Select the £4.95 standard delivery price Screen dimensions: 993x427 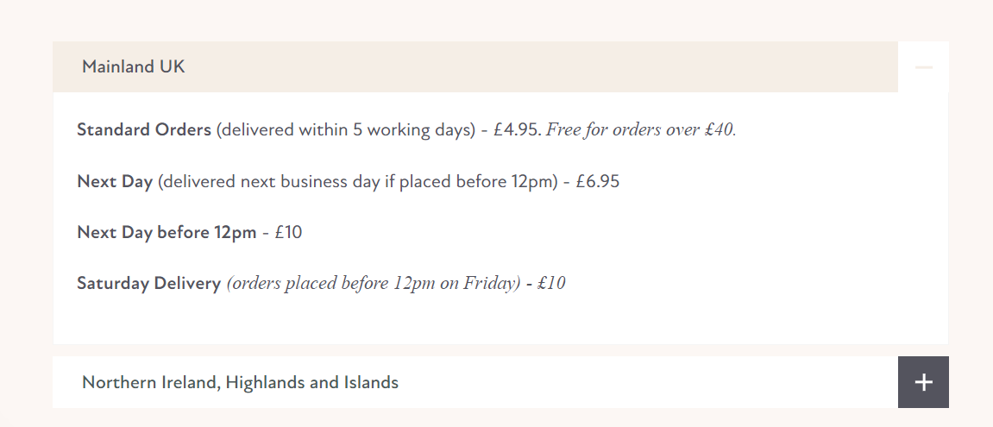pos(517,130)
